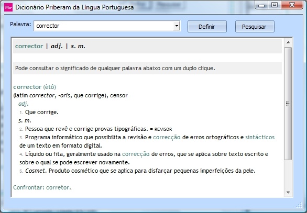Click the green 'corrector' header word
Image resolution: width=307 pixels, height=213 pixels.
pos(29,46)
